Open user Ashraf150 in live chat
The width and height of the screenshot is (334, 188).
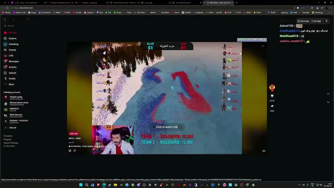[x=286, y=26]
